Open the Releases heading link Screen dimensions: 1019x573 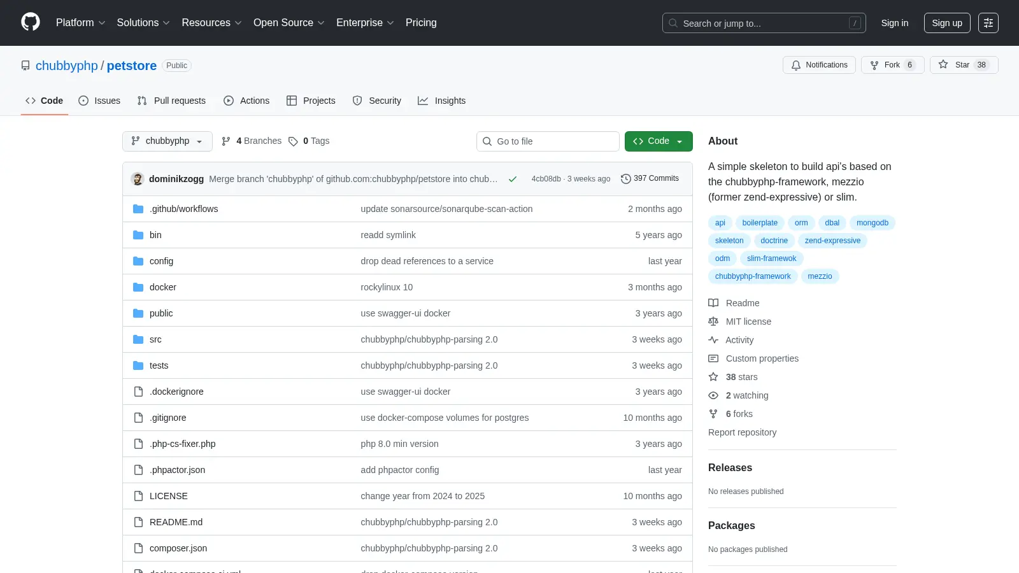click(x=730, y=468)
